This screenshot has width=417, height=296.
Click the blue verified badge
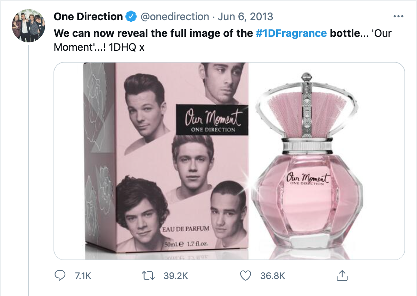131,17
